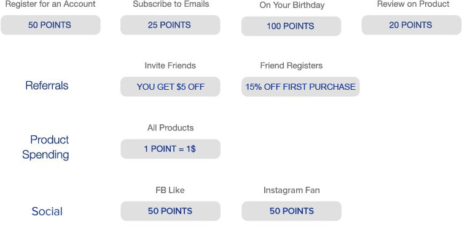This screenshot has height=246, width=462.
Task: Click the 50 POINTS button under Instagram Fan
Action: [291, 211]
